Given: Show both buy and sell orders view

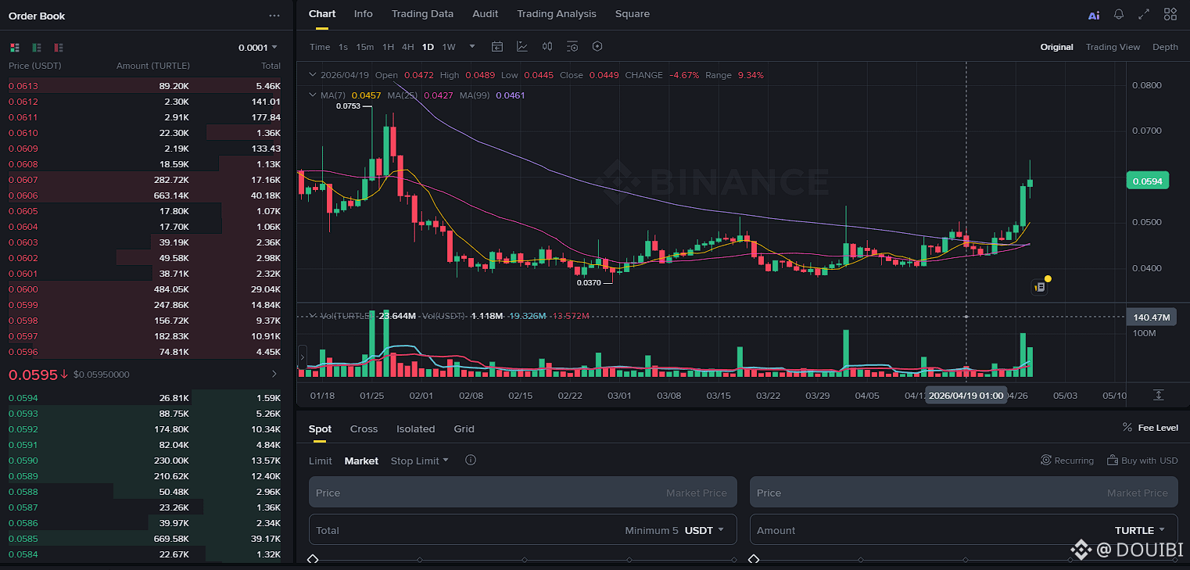Looking at the screenshot, I should tap(14, 48).
